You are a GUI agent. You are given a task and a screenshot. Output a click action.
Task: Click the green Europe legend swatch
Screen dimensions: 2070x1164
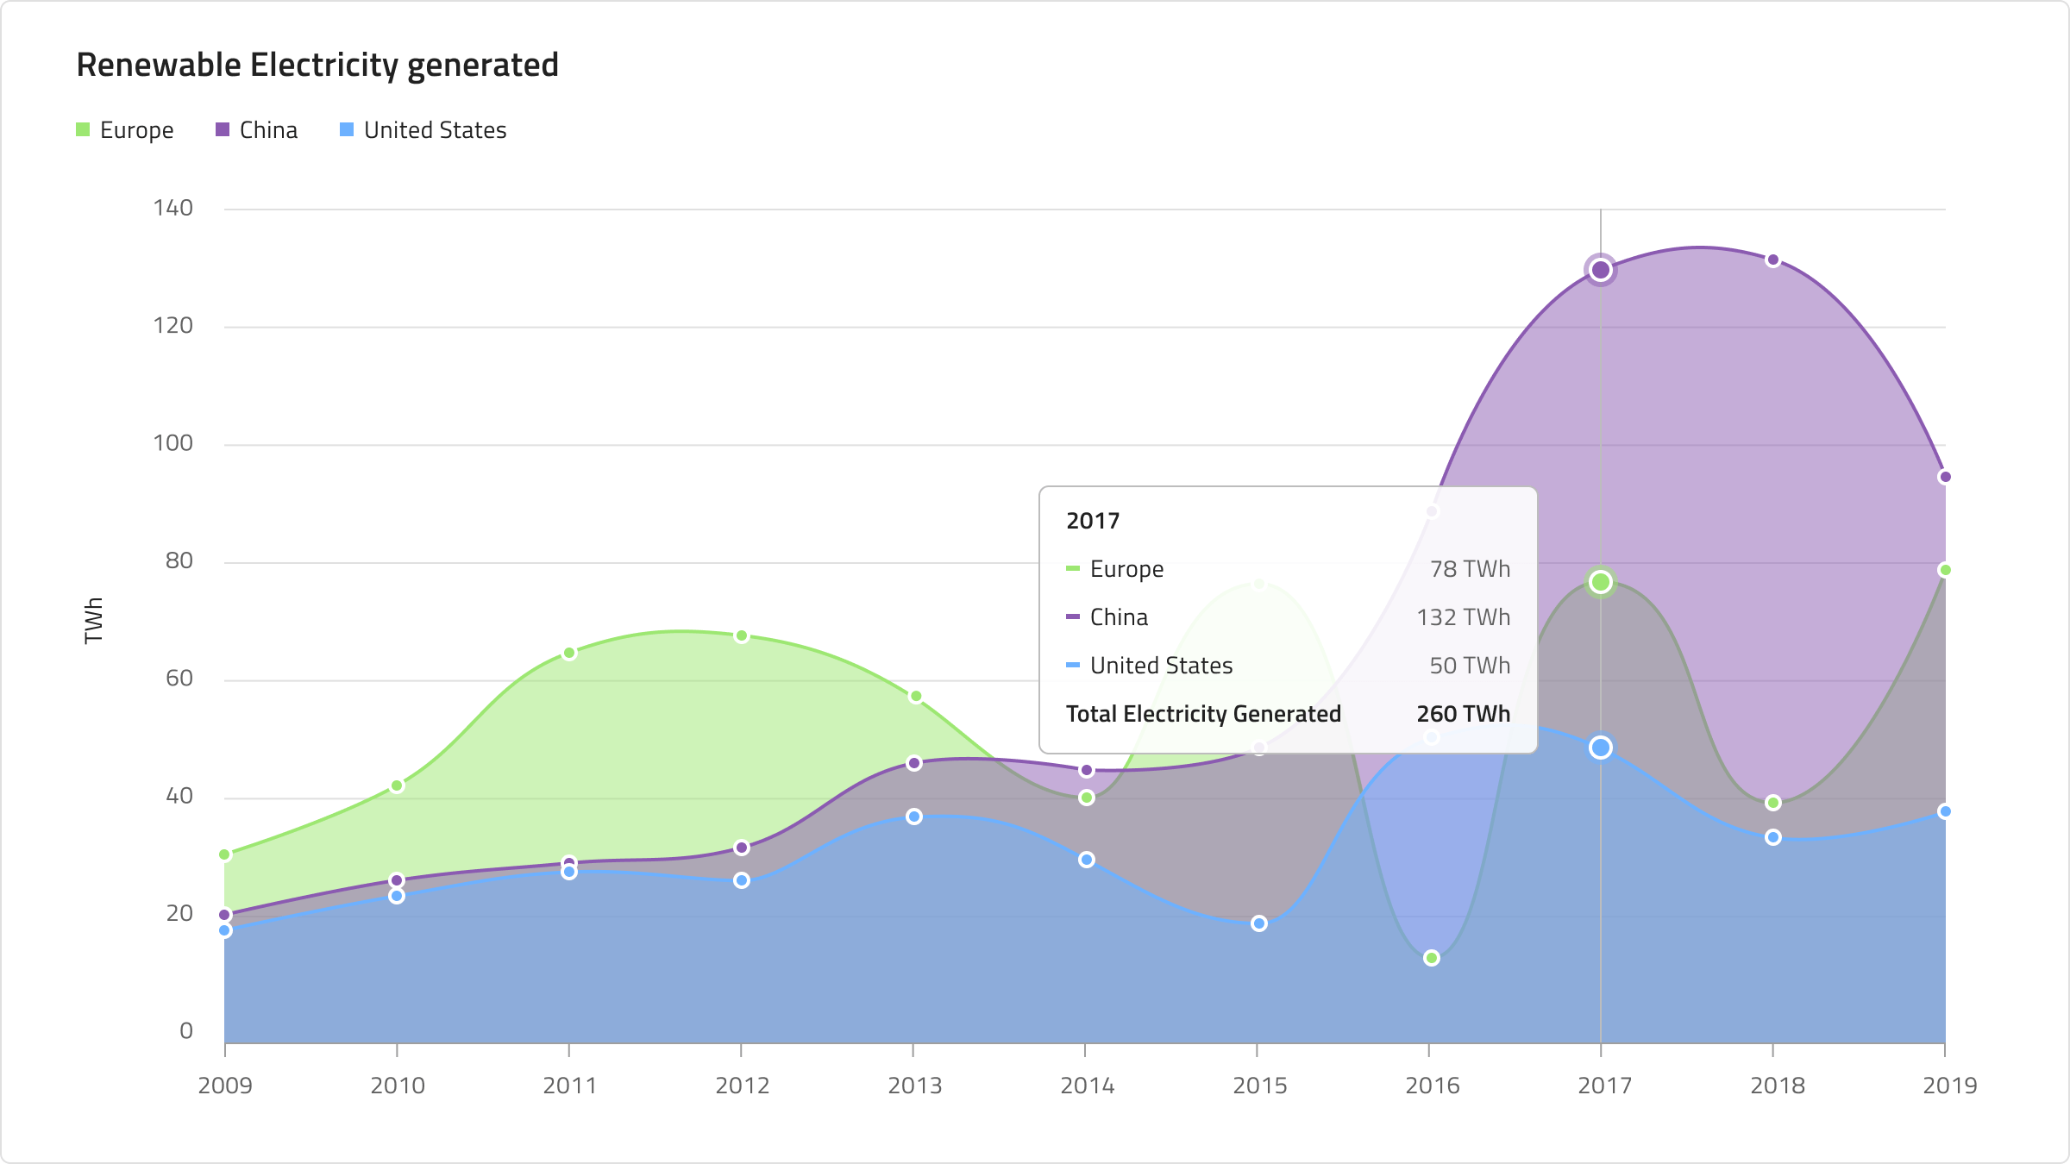tap(83, 130)
